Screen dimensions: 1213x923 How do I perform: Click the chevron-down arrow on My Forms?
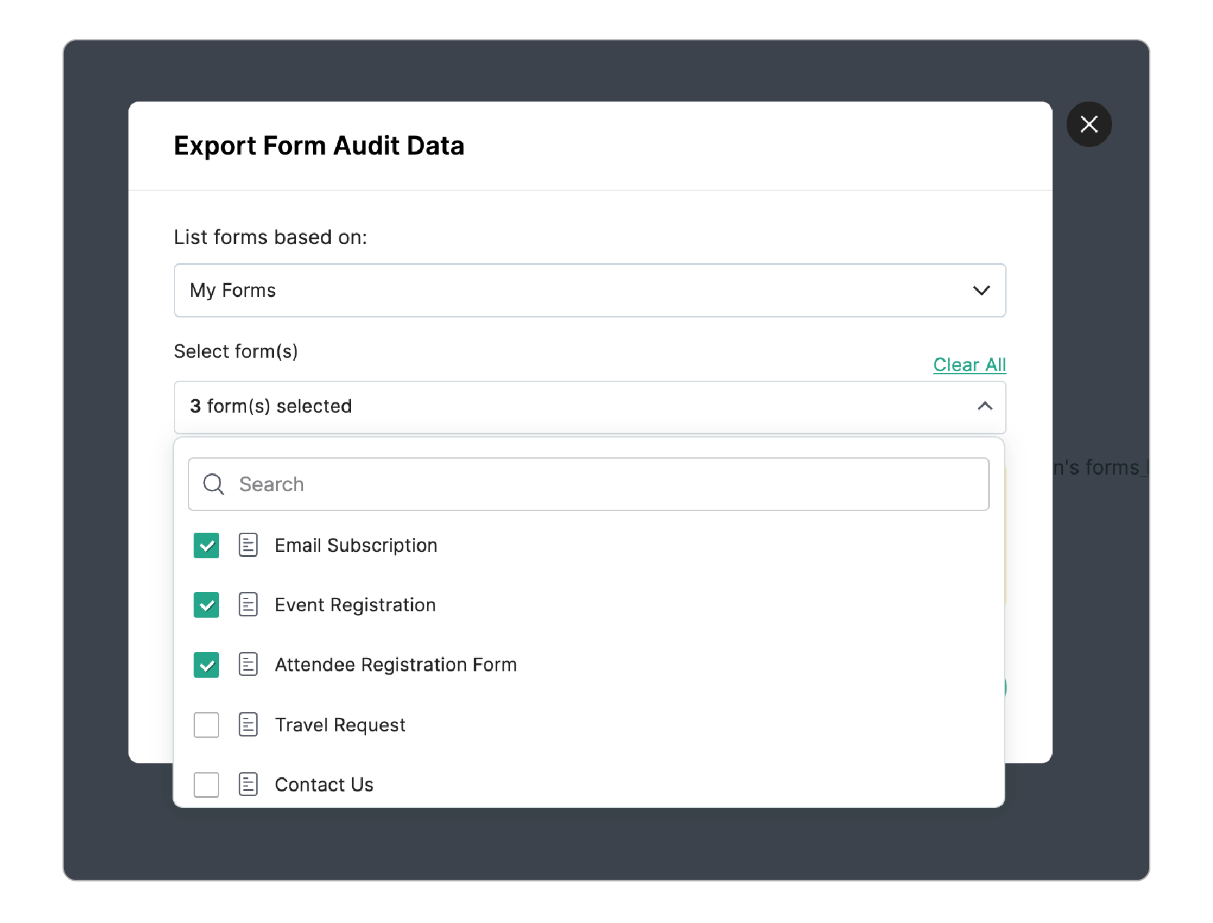[981, 291]
